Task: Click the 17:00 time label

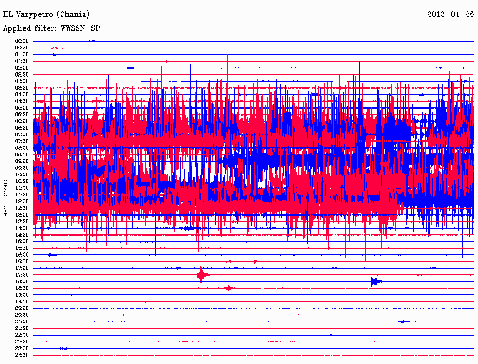Action: (21, 268)
